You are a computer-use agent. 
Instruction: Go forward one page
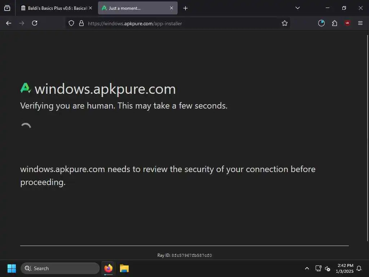22,23
